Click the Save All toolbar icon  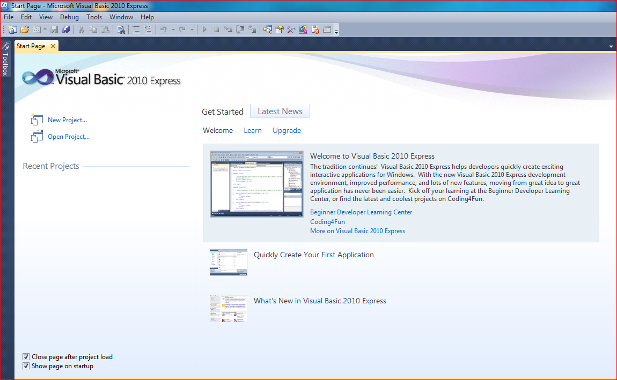pos(66,29)
